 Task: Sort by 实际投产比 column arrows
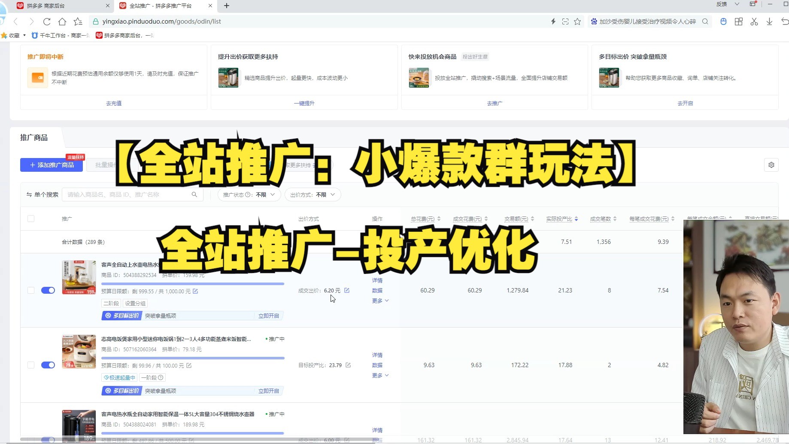point(576,219)
